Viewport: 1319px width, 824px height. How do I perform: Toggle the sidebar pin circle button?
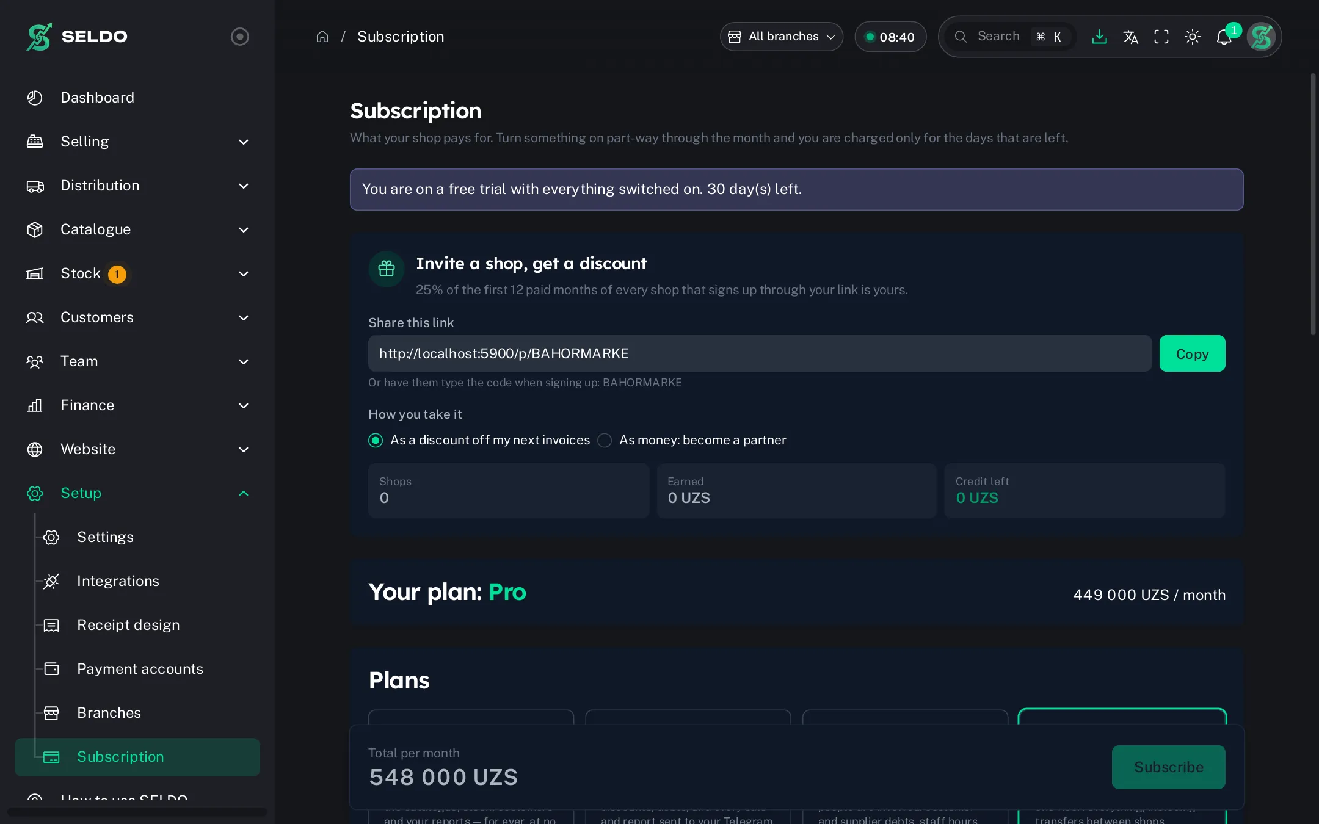click(x=240, y=37)
